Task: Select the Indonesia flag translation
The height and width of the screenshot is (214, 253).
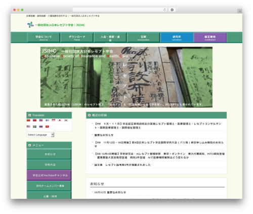Action: tap(53, 120)
